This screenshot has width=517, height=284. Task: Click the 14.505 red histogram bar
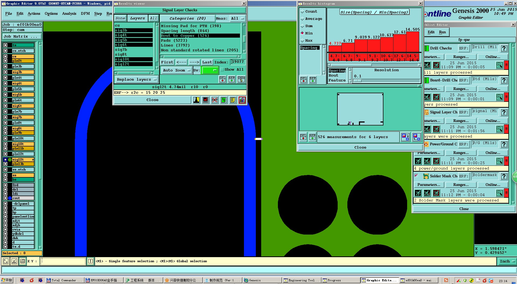413,42
